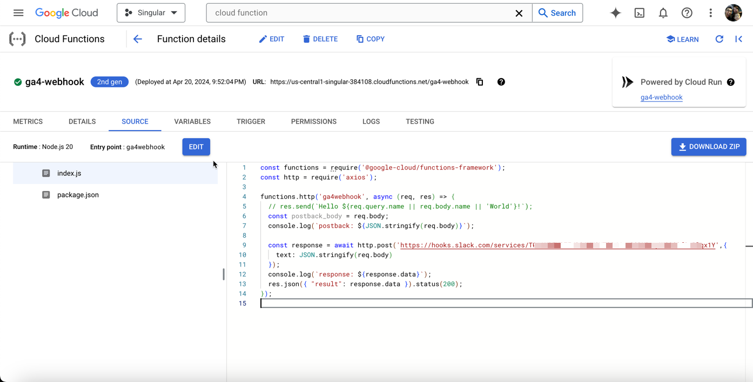Copy the function URL to clipboard
753x382 pixels.
click(480, 82)
